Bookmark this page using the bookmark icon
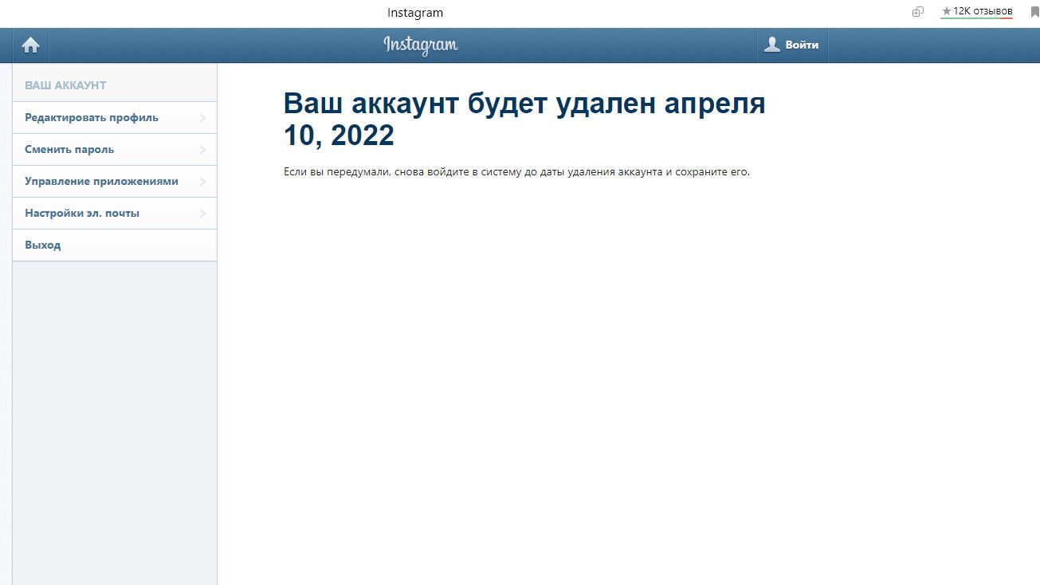Viewport: 1040px width, 585px height. point(1035,12)
